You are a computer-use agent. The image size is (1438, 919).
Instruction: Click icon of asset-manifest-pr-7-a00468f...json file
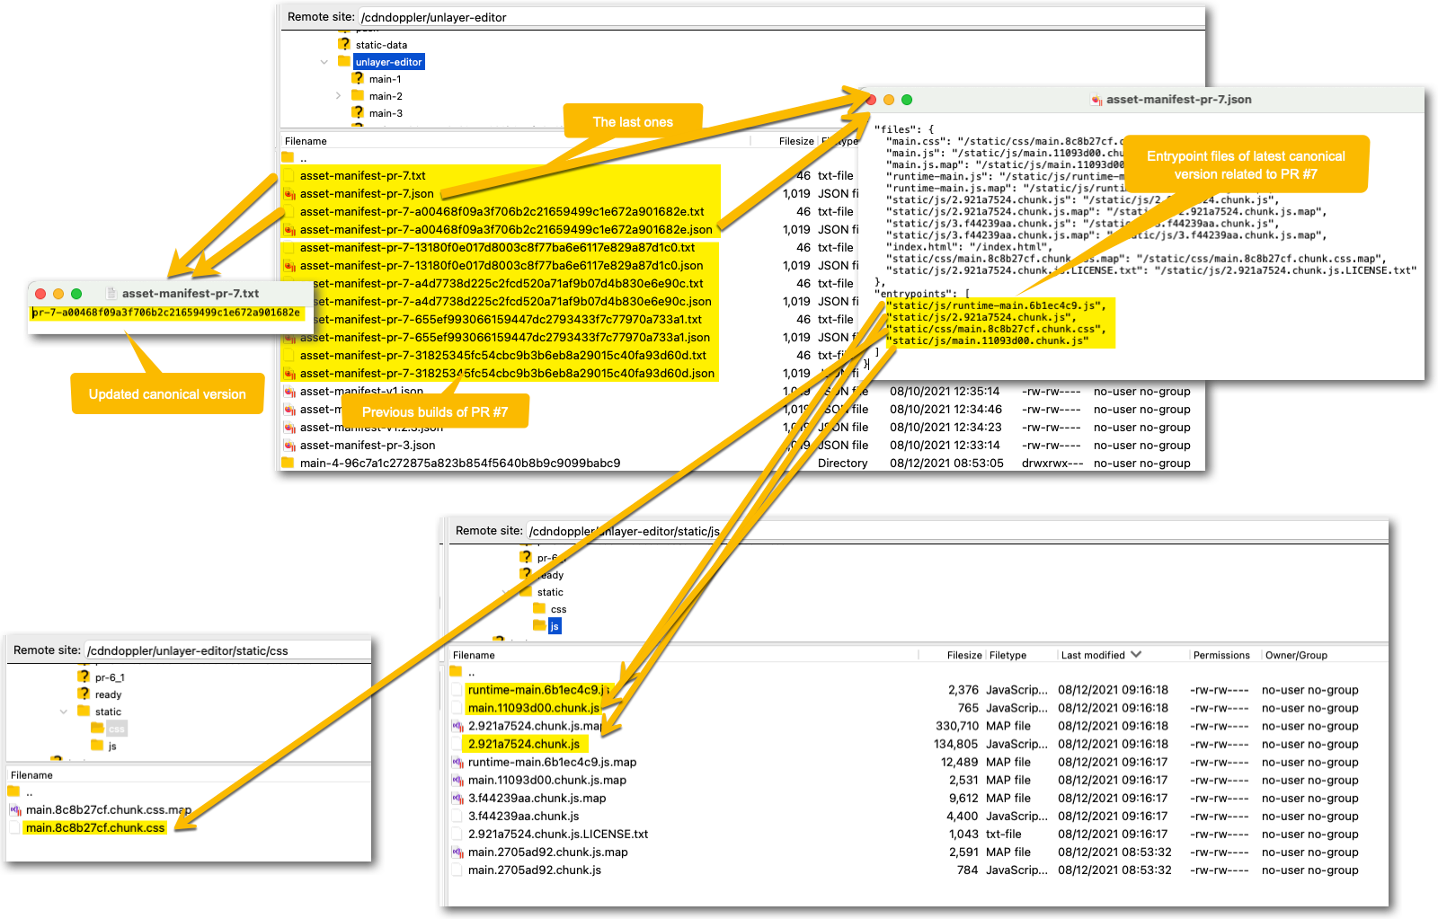tap(289, 229)
